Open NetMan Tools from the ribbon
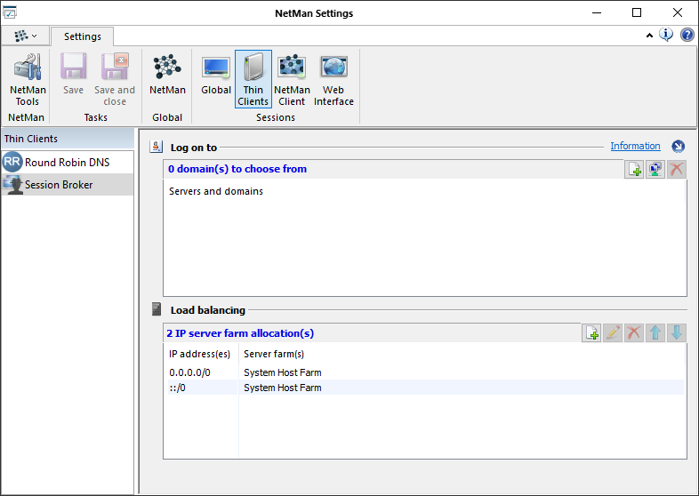Viewport: 699px width, 496px height. point(27,78)
